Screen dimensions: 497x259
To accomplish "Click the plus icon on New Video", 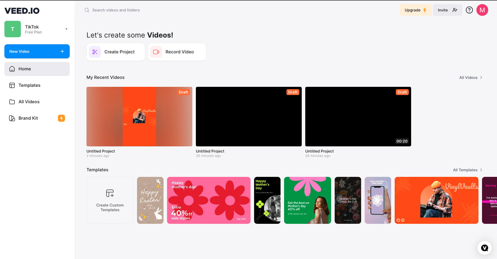I will (x=62, y=51).
